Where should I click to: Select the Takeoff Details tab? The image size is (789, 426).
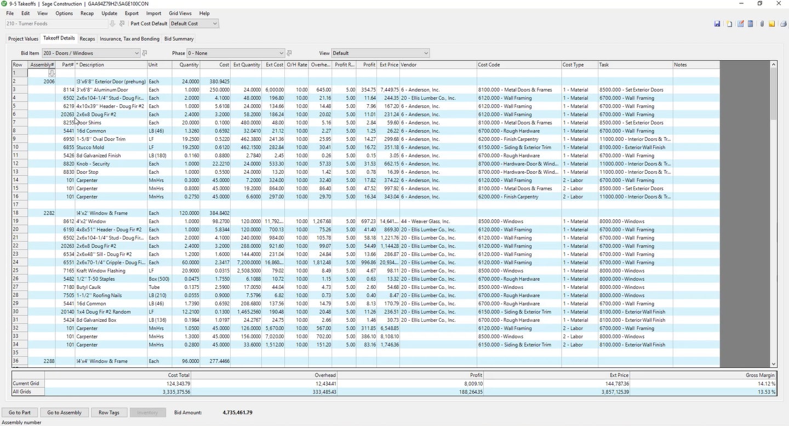(59, 38)
